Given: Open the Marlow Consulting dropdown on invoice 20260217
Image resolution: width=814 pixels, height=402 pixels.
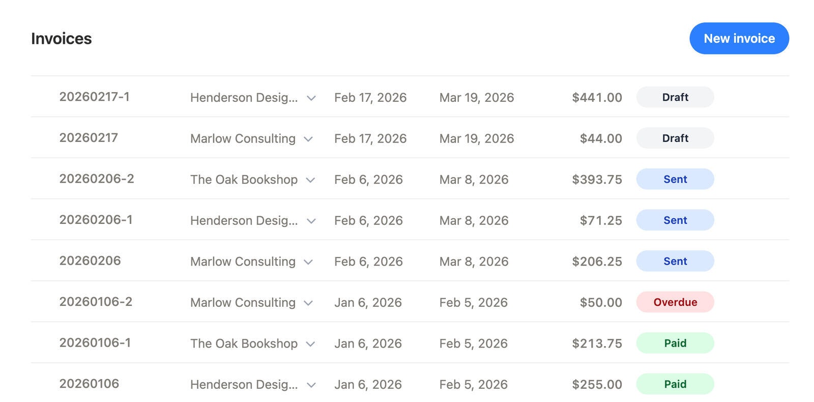Looking at the screenshot, I should 308,139.
